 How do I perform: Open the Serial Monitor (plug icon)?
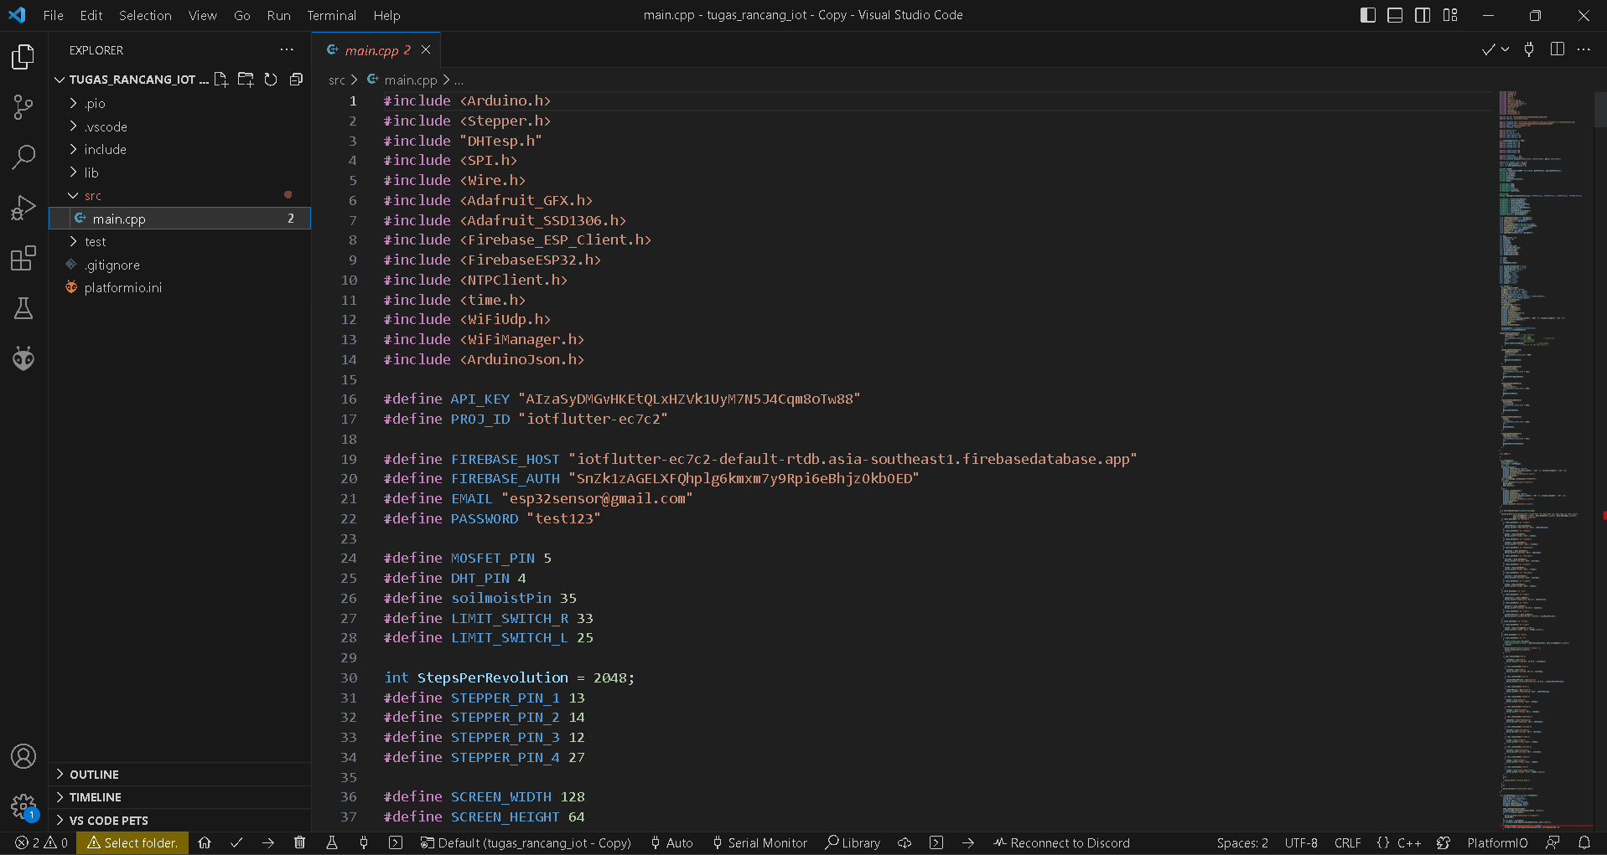pyautogui.click(x=364, y=843)
